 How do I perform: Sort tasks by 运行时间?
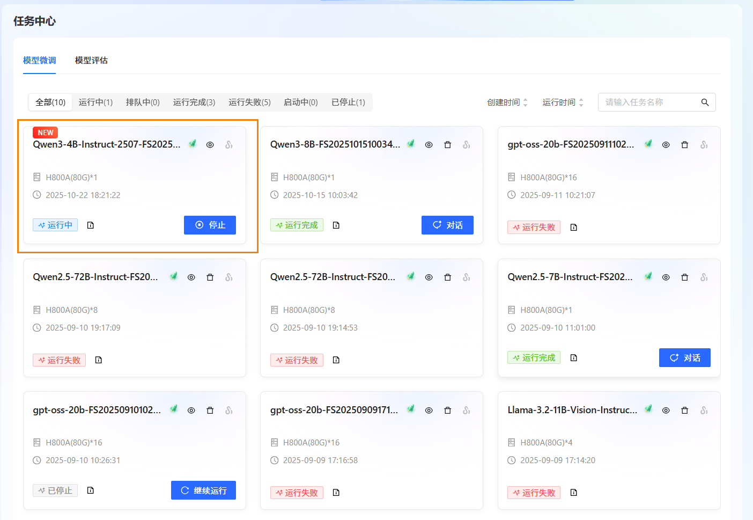coord(563,102)
